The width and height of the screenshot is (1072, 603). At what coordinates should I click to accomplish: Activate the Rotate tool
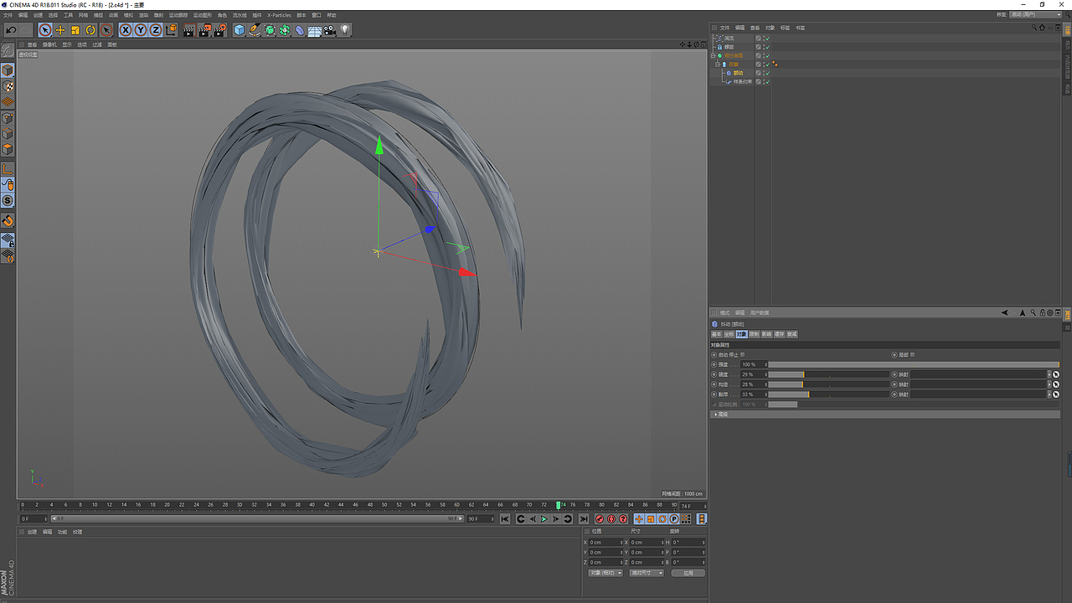(x=90, y=30)
